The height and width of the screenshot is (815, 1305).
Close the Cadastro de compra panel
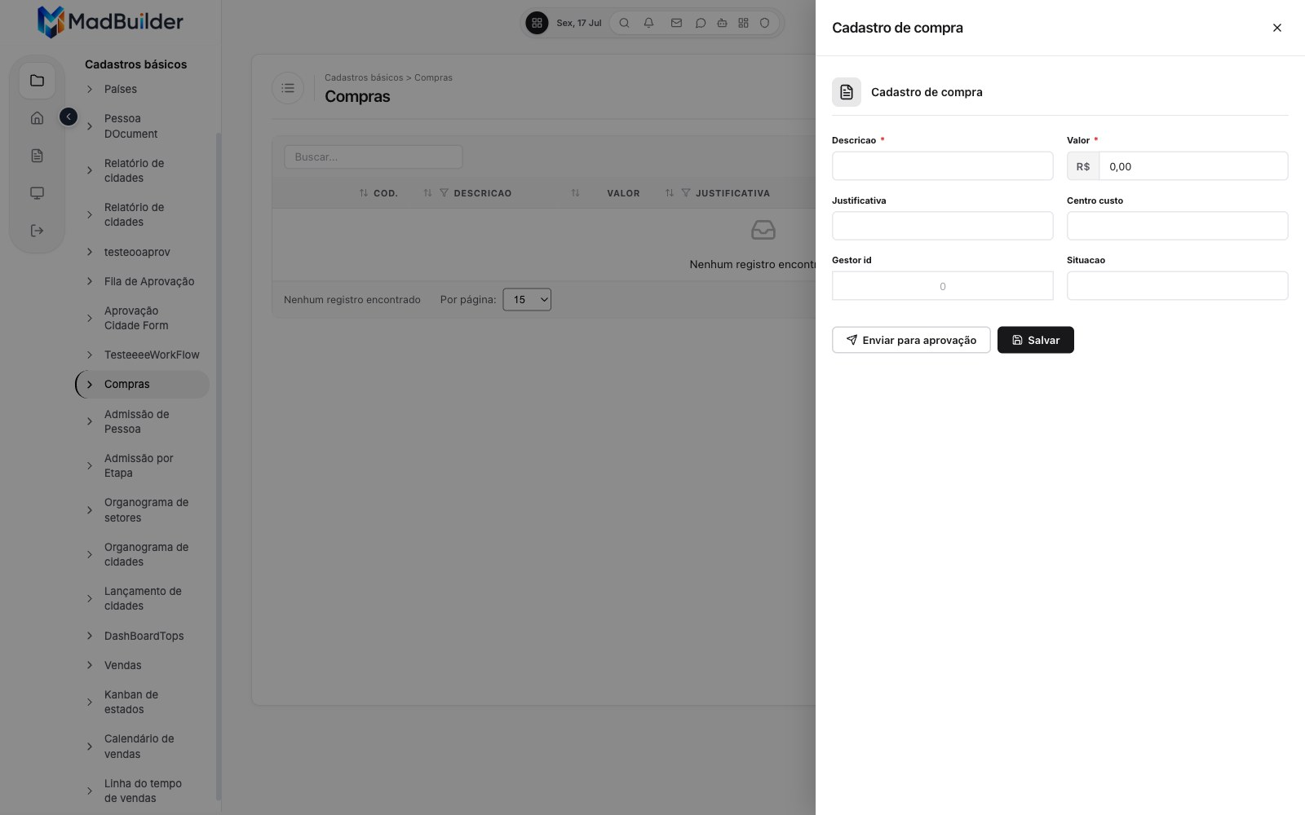pyautogui.click(x=1277, y=28)
